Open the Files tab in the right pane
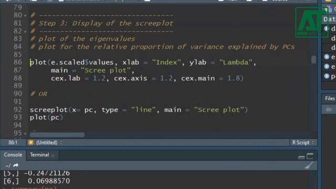 pos(330,98)
